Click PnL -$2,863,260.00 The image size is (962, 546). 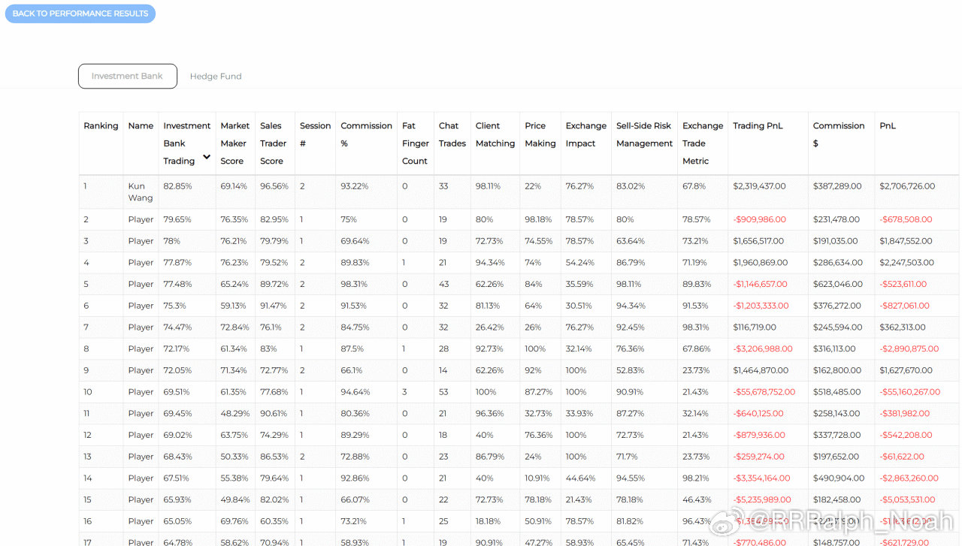tap(909, 478)
